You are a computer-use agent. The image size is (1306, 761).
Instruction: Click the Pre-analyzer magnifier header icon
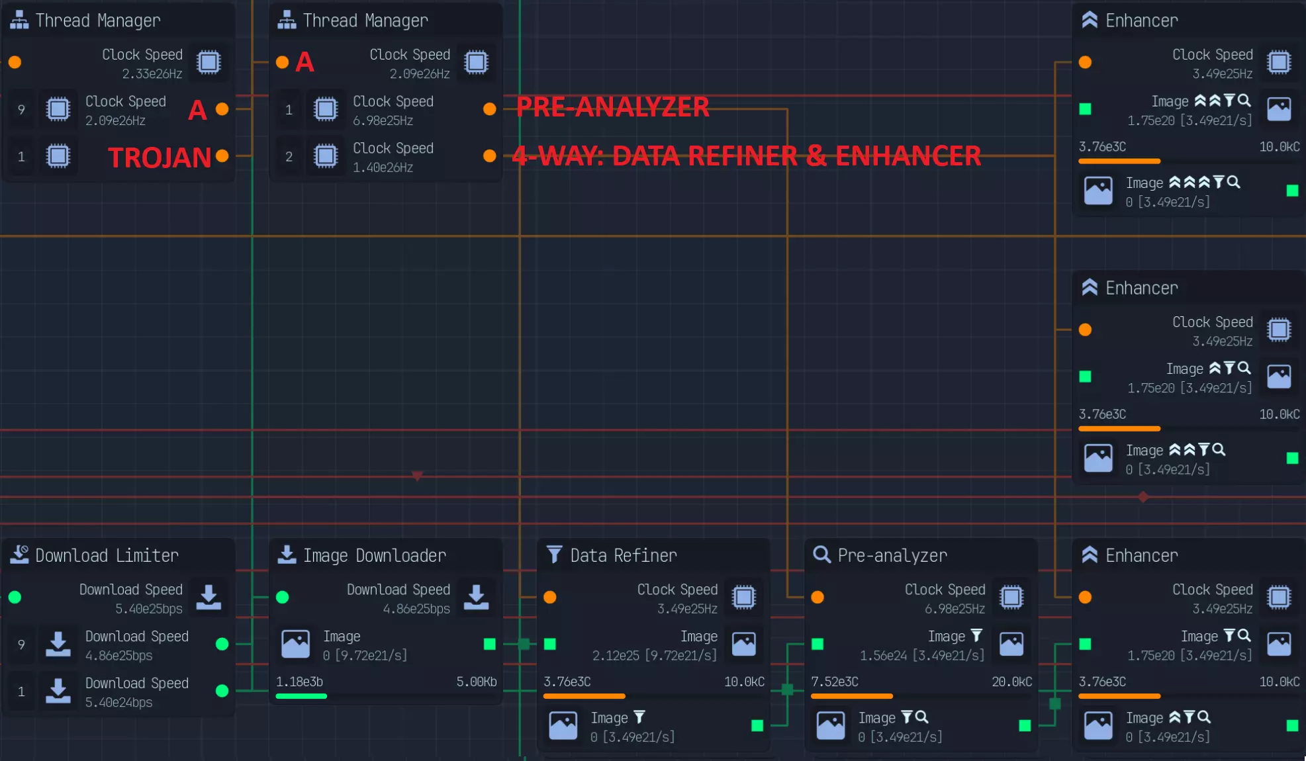coord(821,555)
